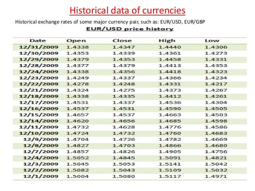The image size is (255, 191).
Task: Select the 'Low' column header
Action: coord(212,41)
